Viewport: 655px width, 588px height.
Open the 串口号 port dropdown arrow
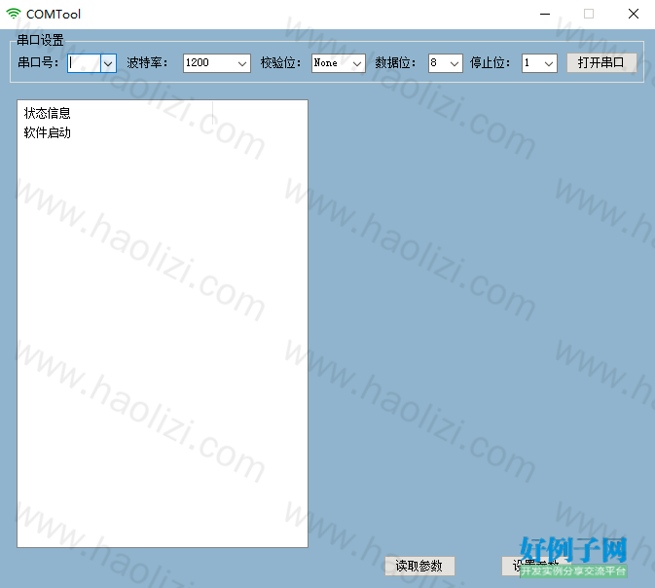[x=108, y=63]
